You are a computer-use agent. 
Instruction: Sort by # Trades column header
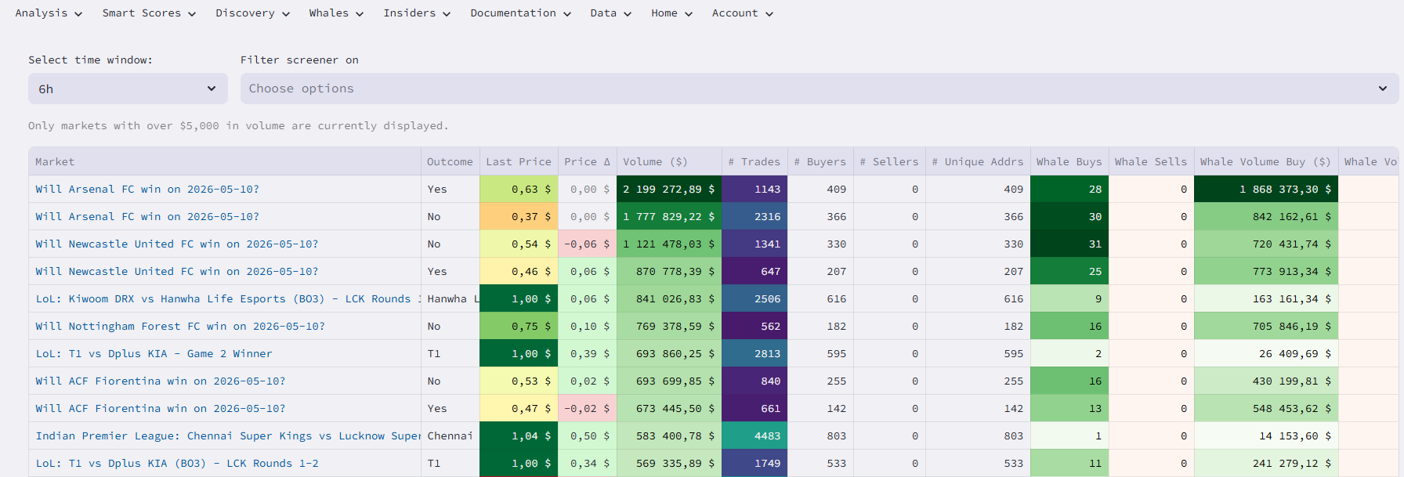click(754, 162)
